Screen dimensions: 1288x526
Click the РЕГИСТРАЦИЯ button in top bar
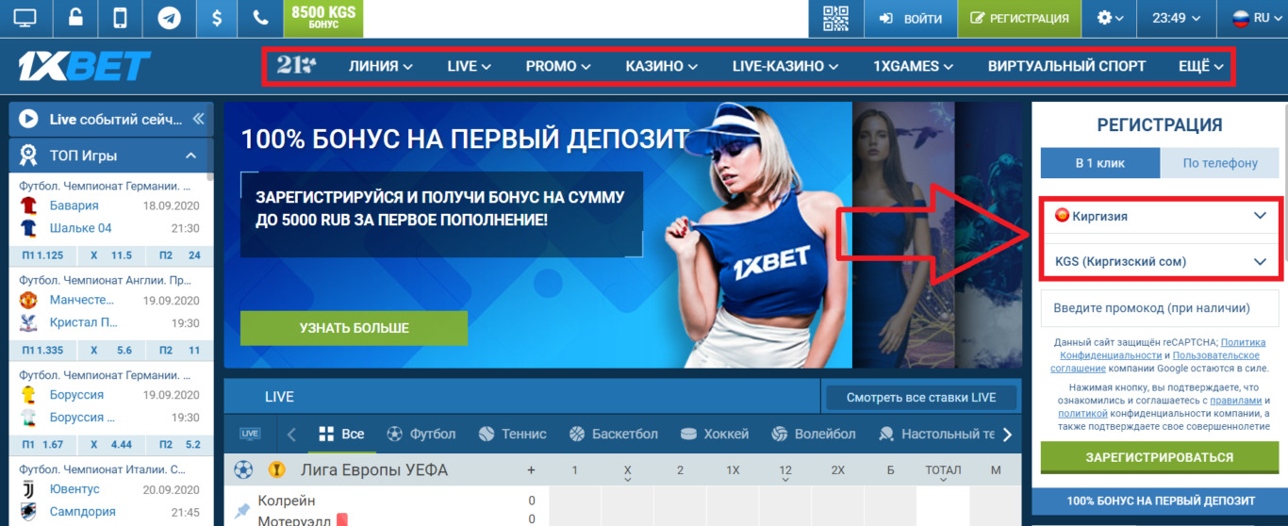click(x=1019, y=18)
